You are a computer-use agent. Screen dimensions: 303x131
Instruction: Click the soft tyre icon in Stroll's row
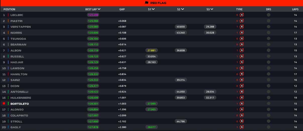242,121
